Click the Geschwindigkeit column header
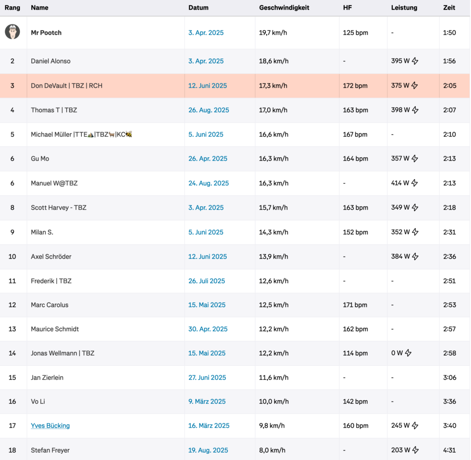The width and height of the screenshot is (471, 460). coord(284,8)
